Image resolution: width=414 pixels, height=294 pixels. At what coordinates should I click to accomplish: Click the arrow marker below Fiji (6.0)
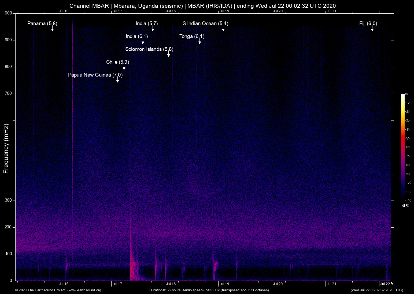pyautogui.click(x=372, y=29)
